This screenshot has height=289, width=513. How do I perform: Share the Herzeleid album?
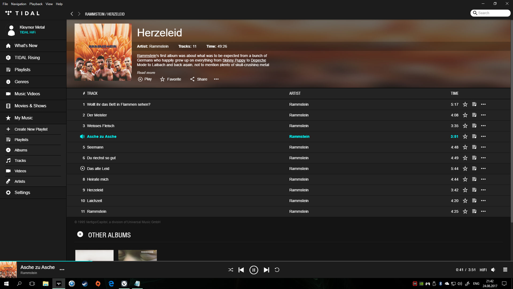tap(199, 79)
